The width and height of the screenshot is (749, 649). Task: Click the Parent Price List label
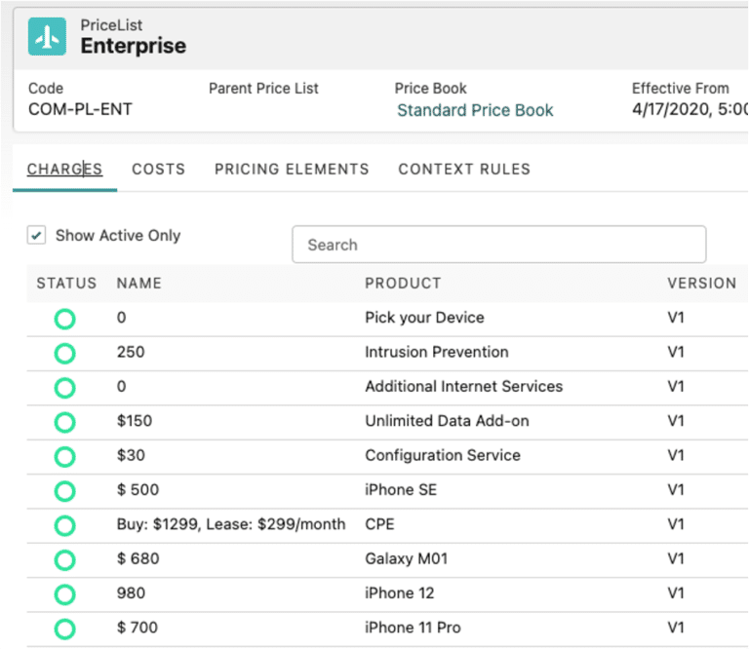pyautogui.click(x=263, y=89)
